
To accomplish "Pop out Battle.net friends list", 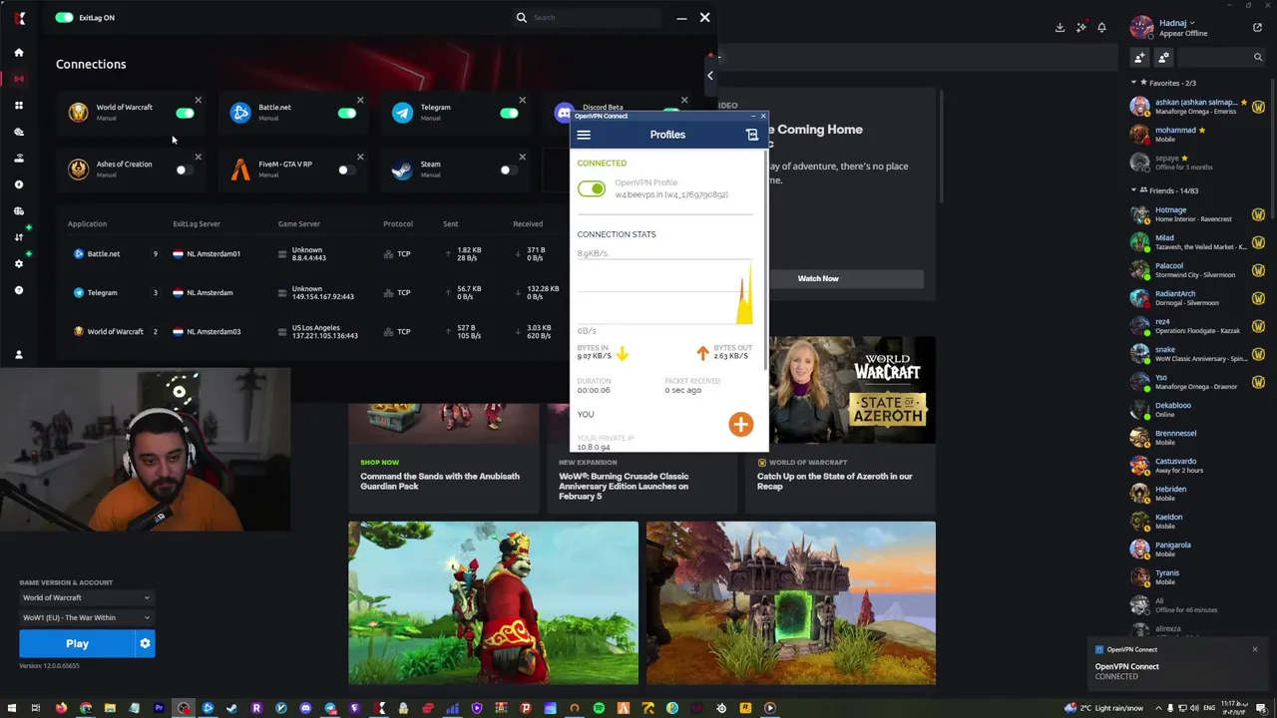I will pyautogui.click(x=1257, y=28).
